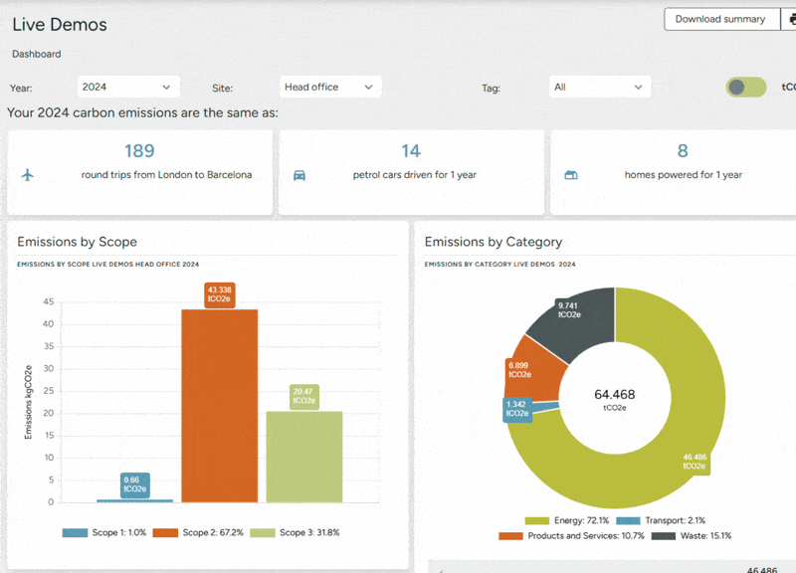Open the Site dropdown showing Head office

(330, 87)
